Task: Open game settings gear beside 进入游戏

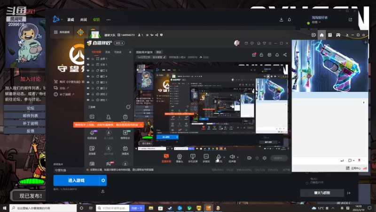Action: tap(103, 180)
